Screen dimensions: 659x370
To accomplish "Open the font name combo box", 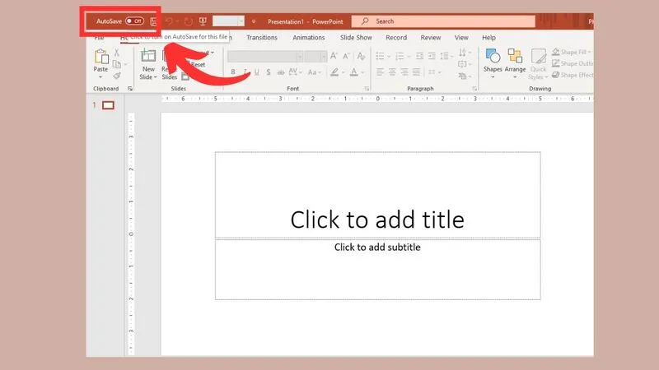I will click(x=265, y=56).
